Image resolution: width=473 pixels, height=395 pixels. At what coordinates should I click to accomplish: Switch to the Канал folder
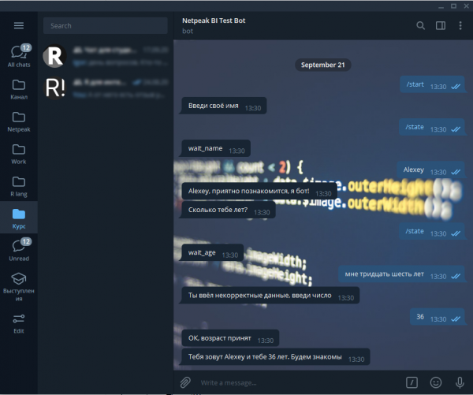point(19,89)
